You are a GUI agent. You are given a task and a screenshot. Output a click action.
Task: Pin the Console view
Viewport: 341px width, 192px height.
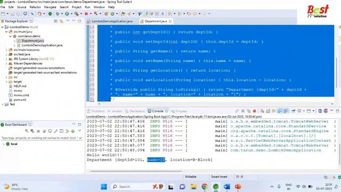294,111
